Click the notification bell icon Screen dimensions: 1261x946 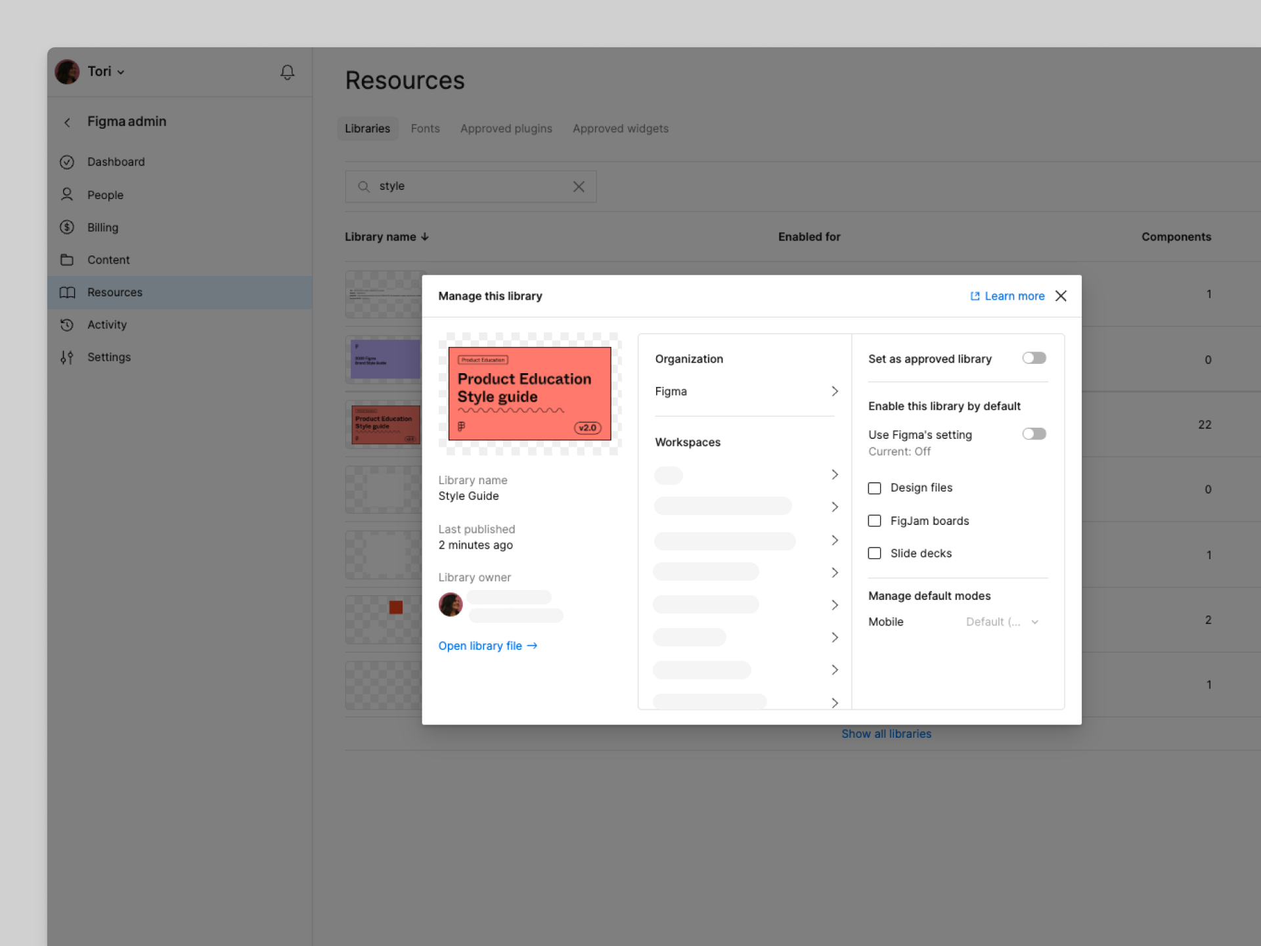tap(287, 72)
